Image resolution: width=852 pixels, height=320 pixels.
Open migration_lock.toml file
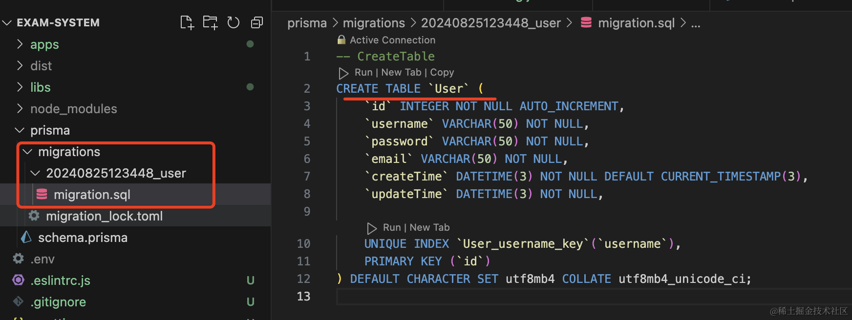point(104,216)
